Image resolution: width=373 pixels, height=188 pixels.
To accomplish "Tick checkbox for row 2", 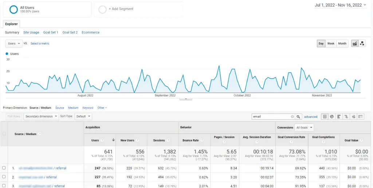I will click(x=4, y=177).
